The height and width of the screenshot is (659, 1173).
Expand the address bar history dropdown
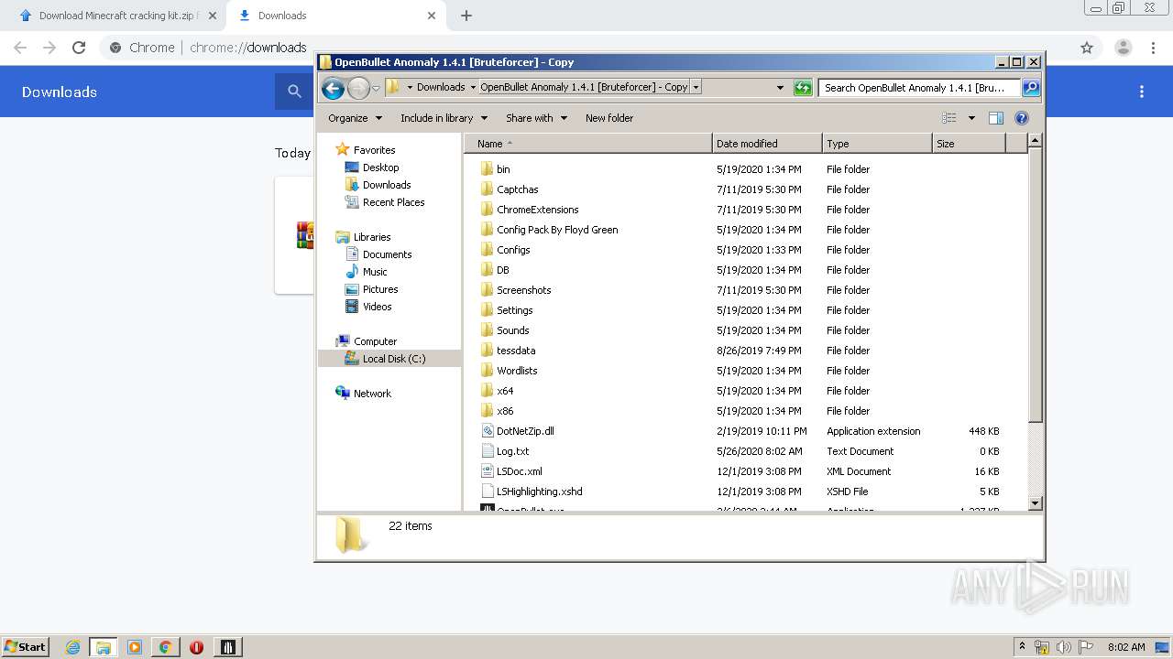pyautogui.click(x=780, y=88)
